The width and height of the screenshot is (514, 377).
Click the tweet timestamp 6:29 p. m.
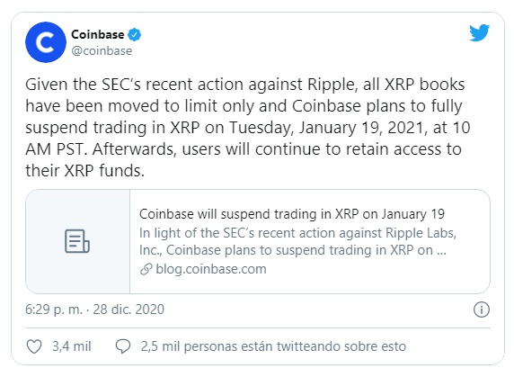(x=54, y=310)
